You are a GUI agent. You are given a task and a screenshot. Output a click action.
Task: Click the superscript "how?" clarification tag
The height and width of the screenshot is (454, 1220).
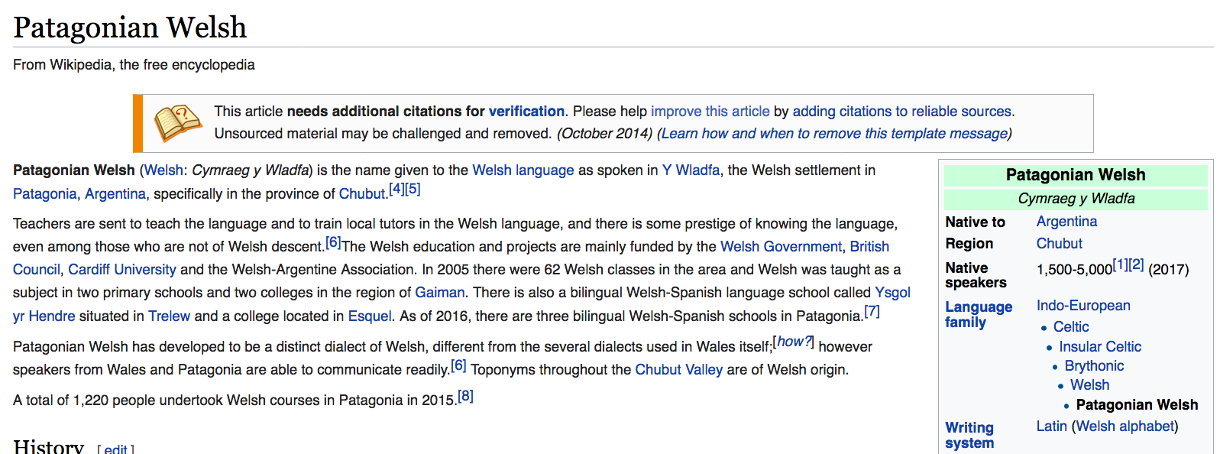pyautogui.click(x=793, y=342)
